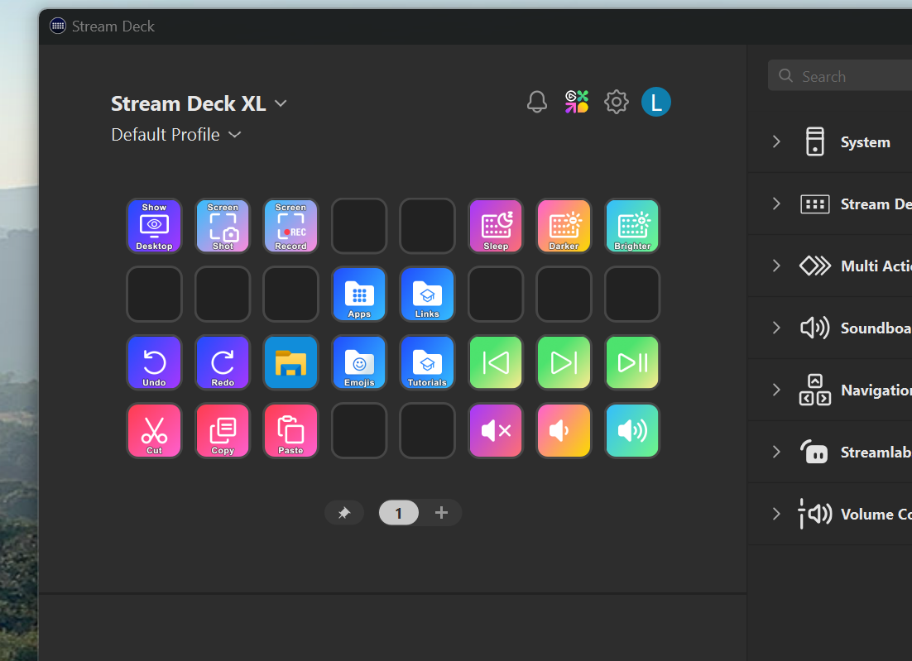Select the Screen Shot key
The width and height of the screenshot is (912, 661).
(223, 226)
